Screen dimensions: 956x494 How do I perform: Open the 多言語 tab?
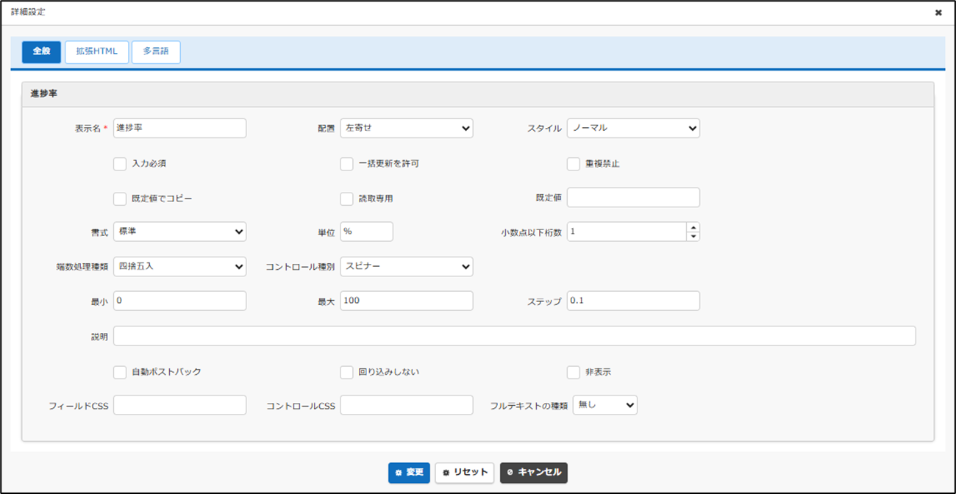[x=156, y=52]
